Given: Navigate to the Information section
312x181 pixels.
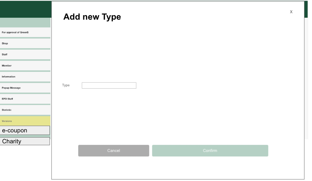Looking at the screenshot, I should pyautogui.click(x=25, y=77).
